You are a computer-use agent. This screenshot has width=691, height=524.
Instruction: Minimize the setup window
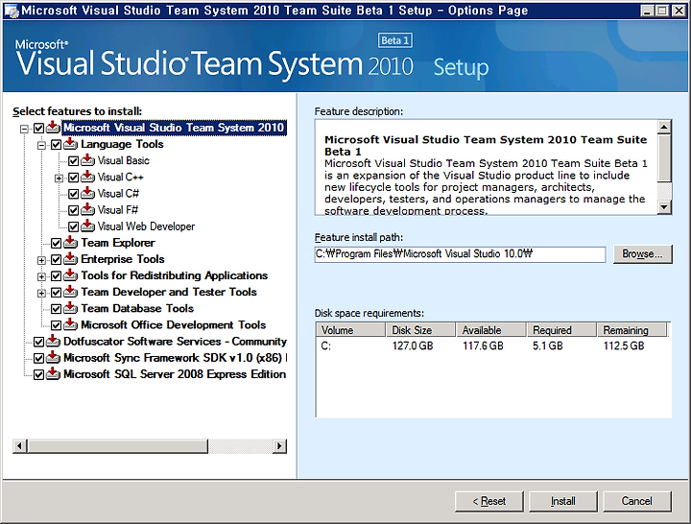[x=647, y=11]
